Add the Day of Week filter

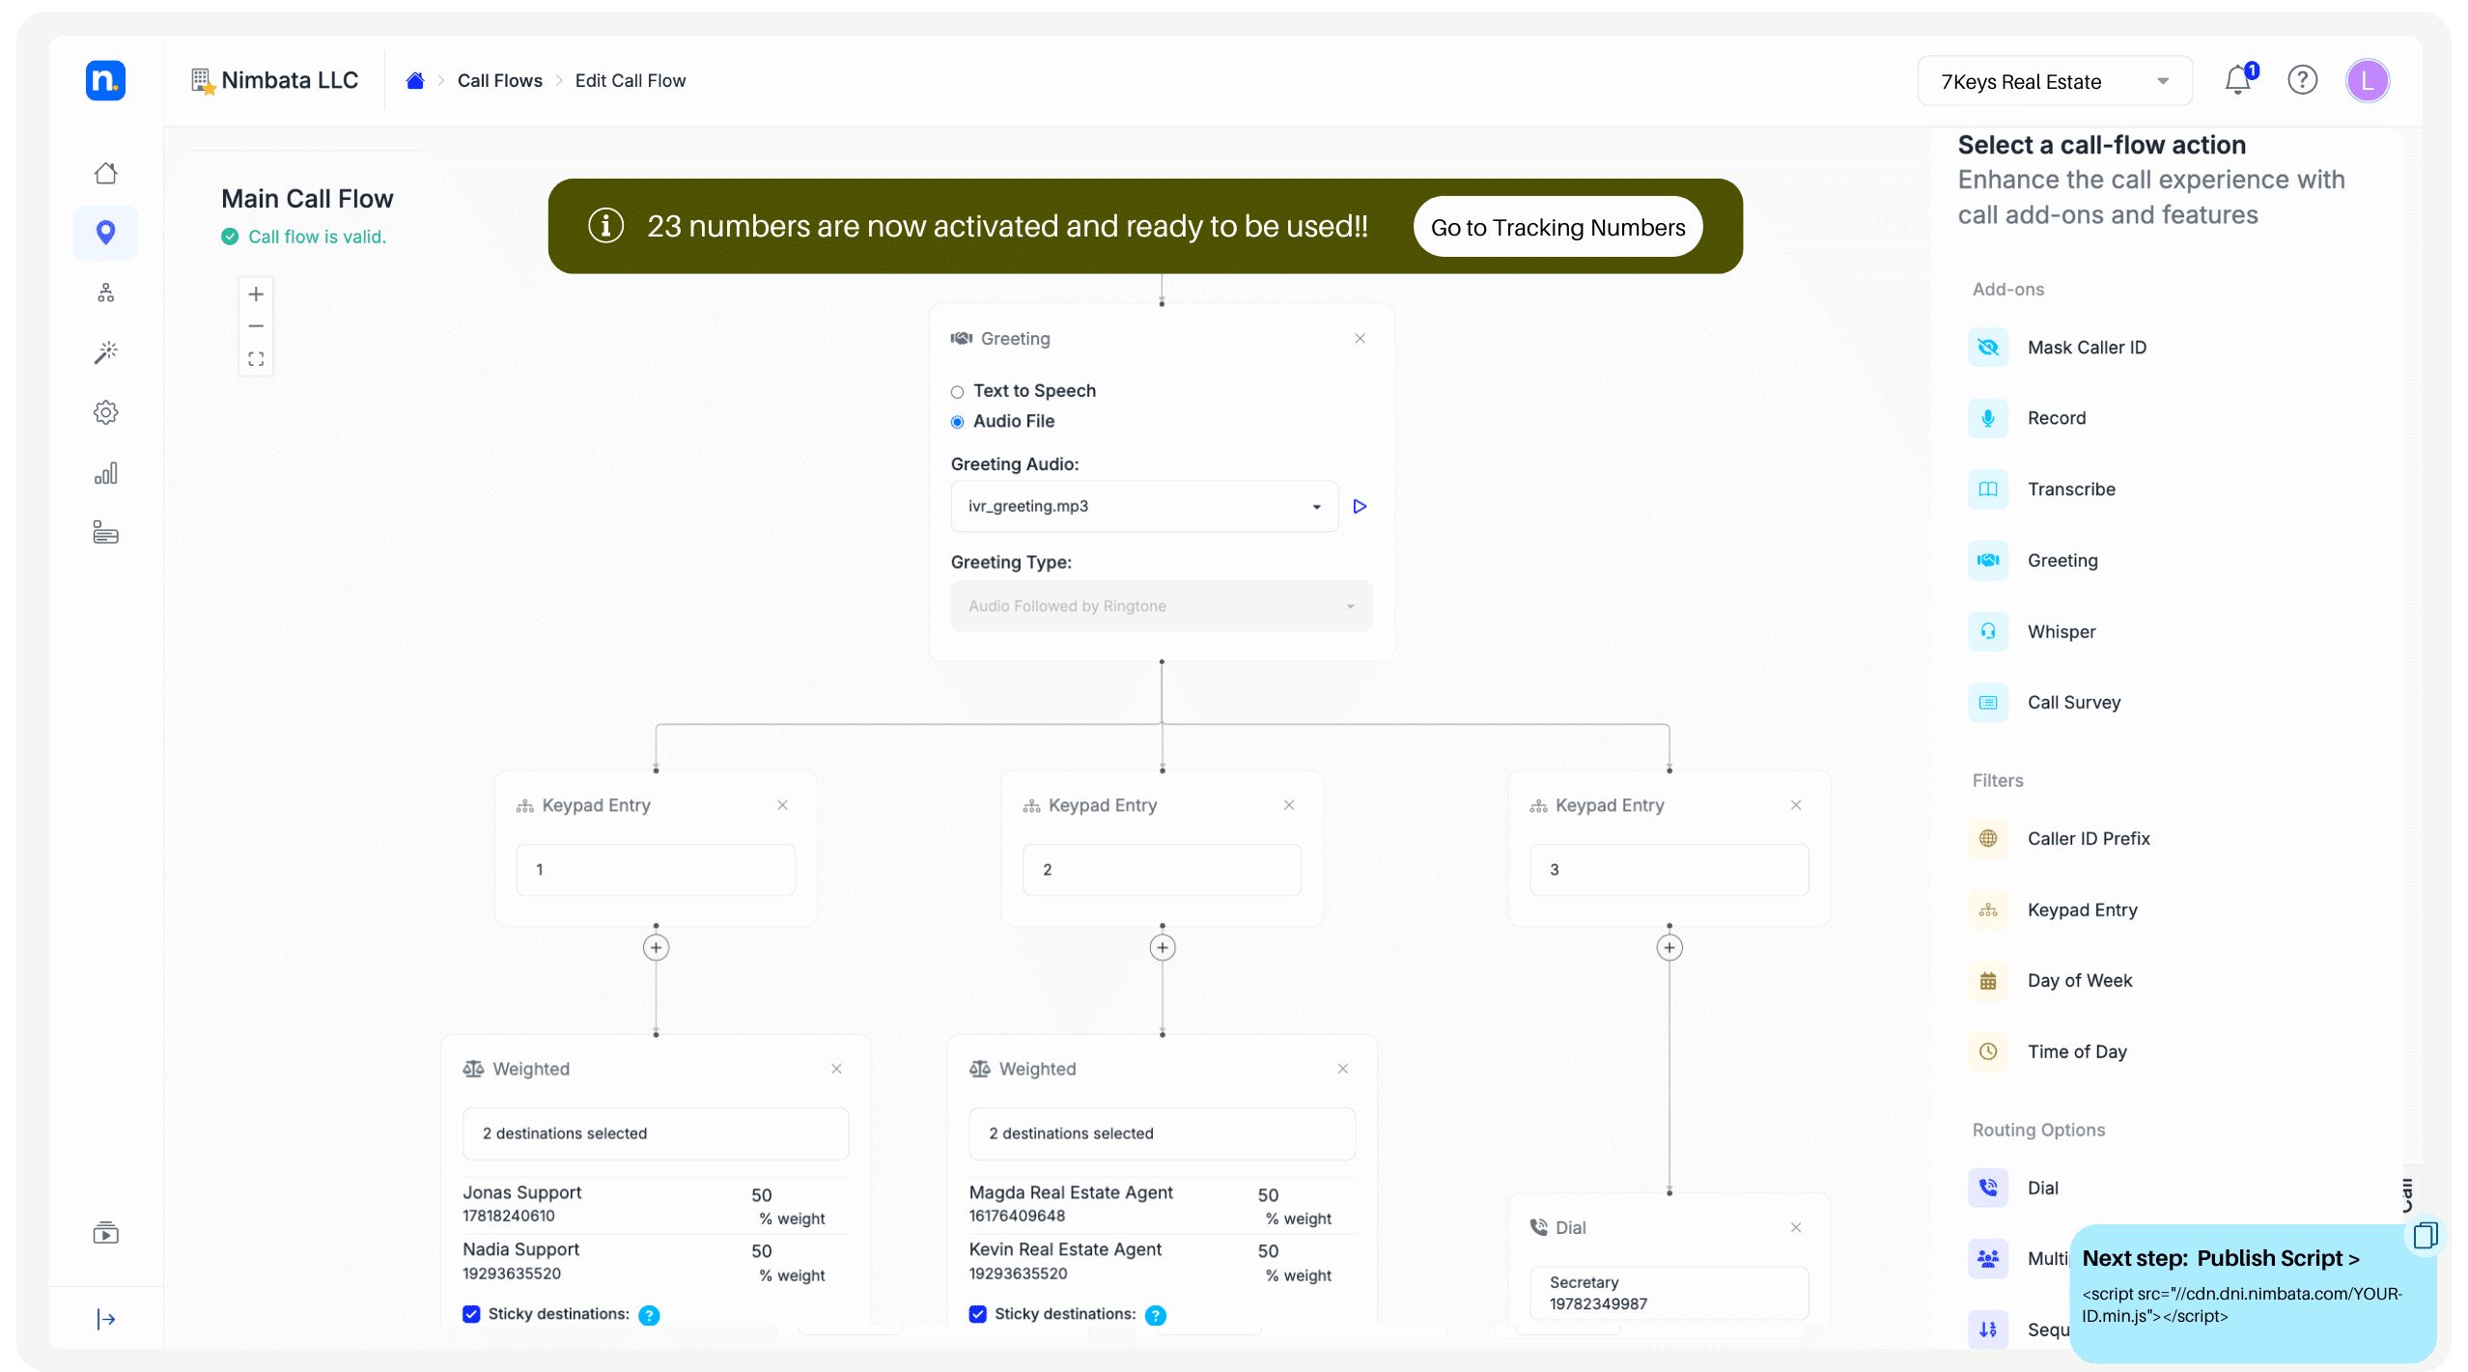tap(2051, 981)
